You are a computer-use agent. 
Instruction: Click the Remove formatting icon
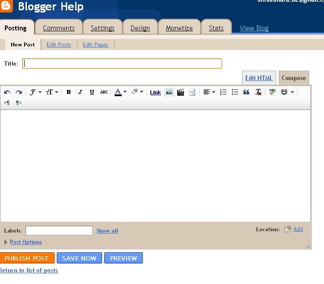click(258, 92)
